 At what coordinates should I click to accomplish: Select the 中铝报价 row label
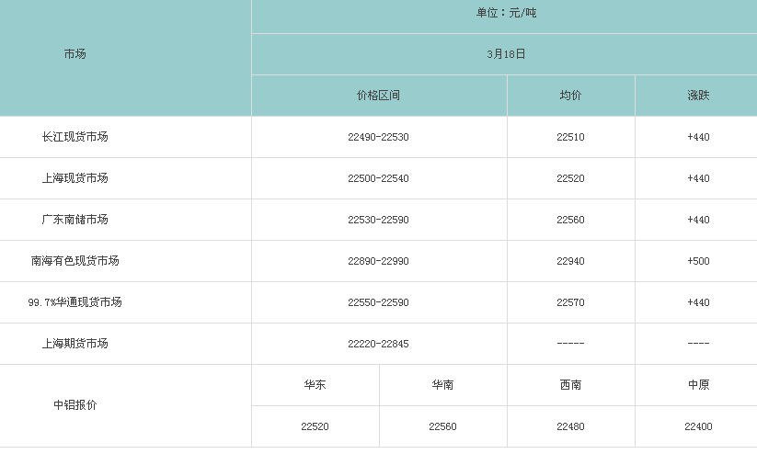click(75, 405)
